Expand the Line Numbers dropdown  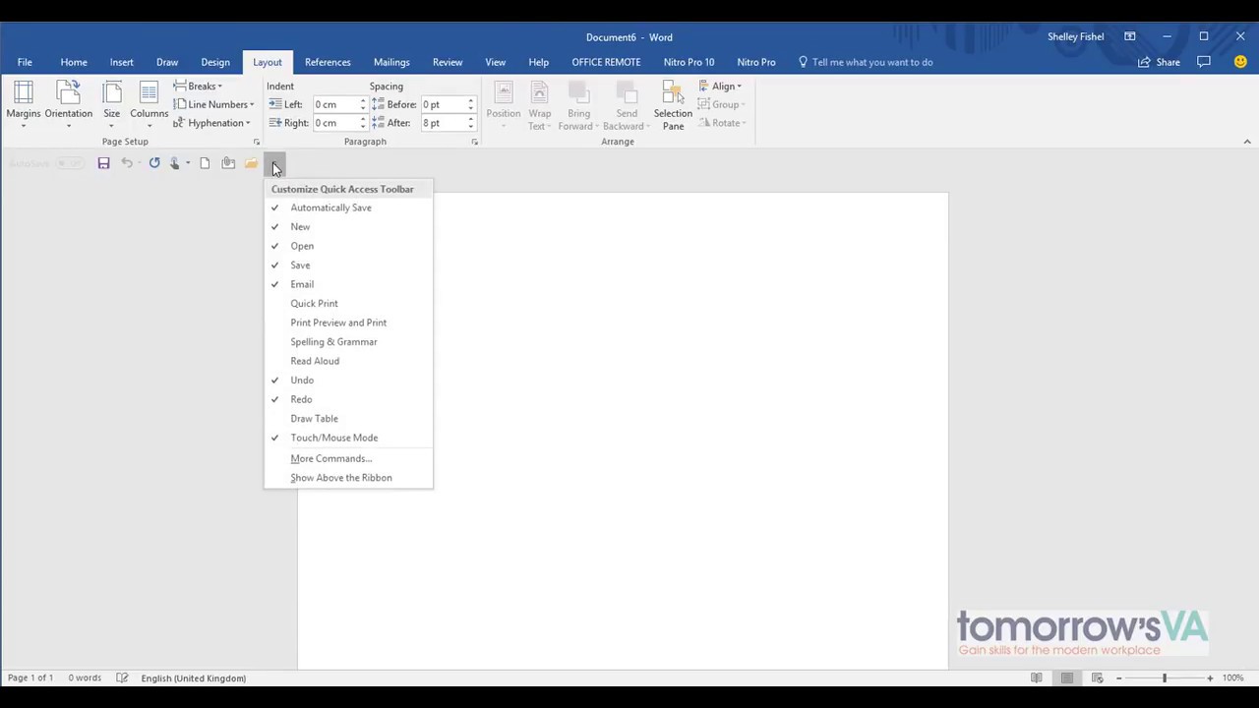click(213, 104)
